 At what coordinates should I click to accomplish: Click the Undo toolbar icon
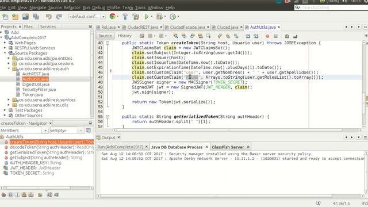(48, 17)
